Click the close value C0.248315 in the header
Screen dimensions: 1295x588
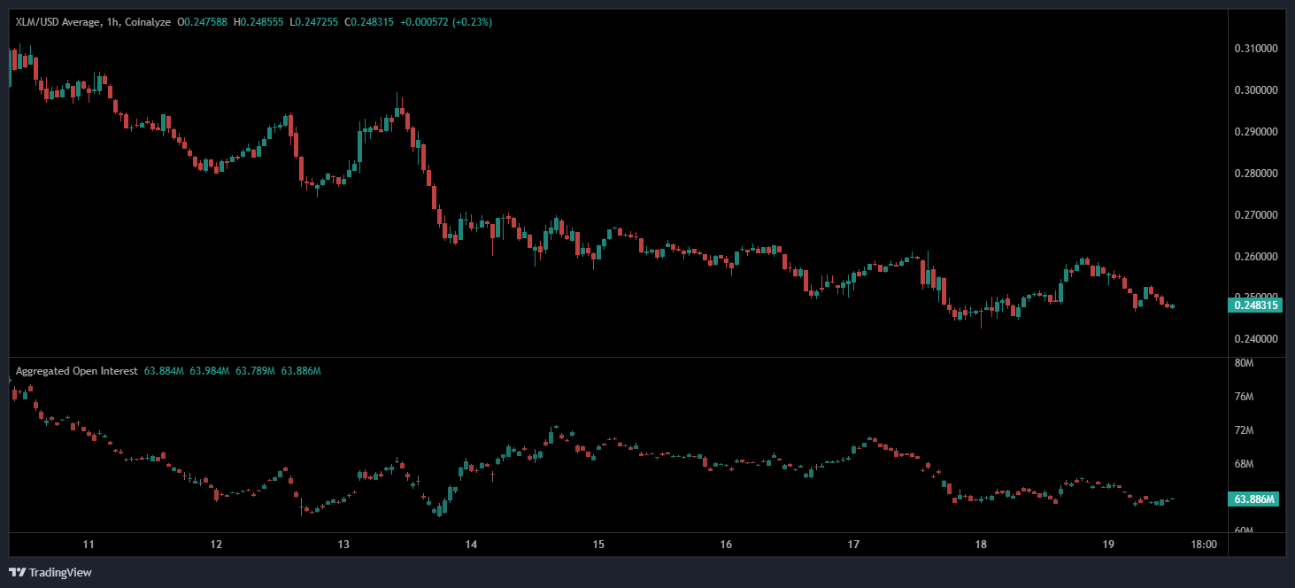367,21
